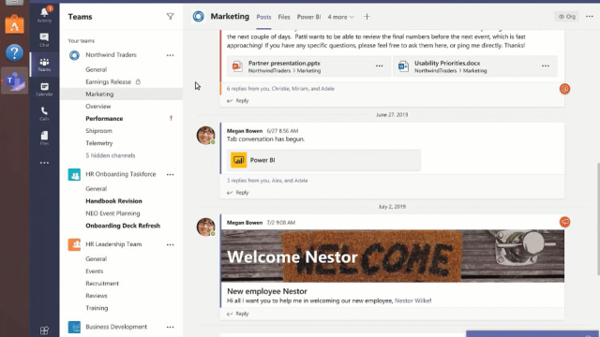
Task: Expand 3 replies from you, Alex, and Adele
Action: [267, 181]
